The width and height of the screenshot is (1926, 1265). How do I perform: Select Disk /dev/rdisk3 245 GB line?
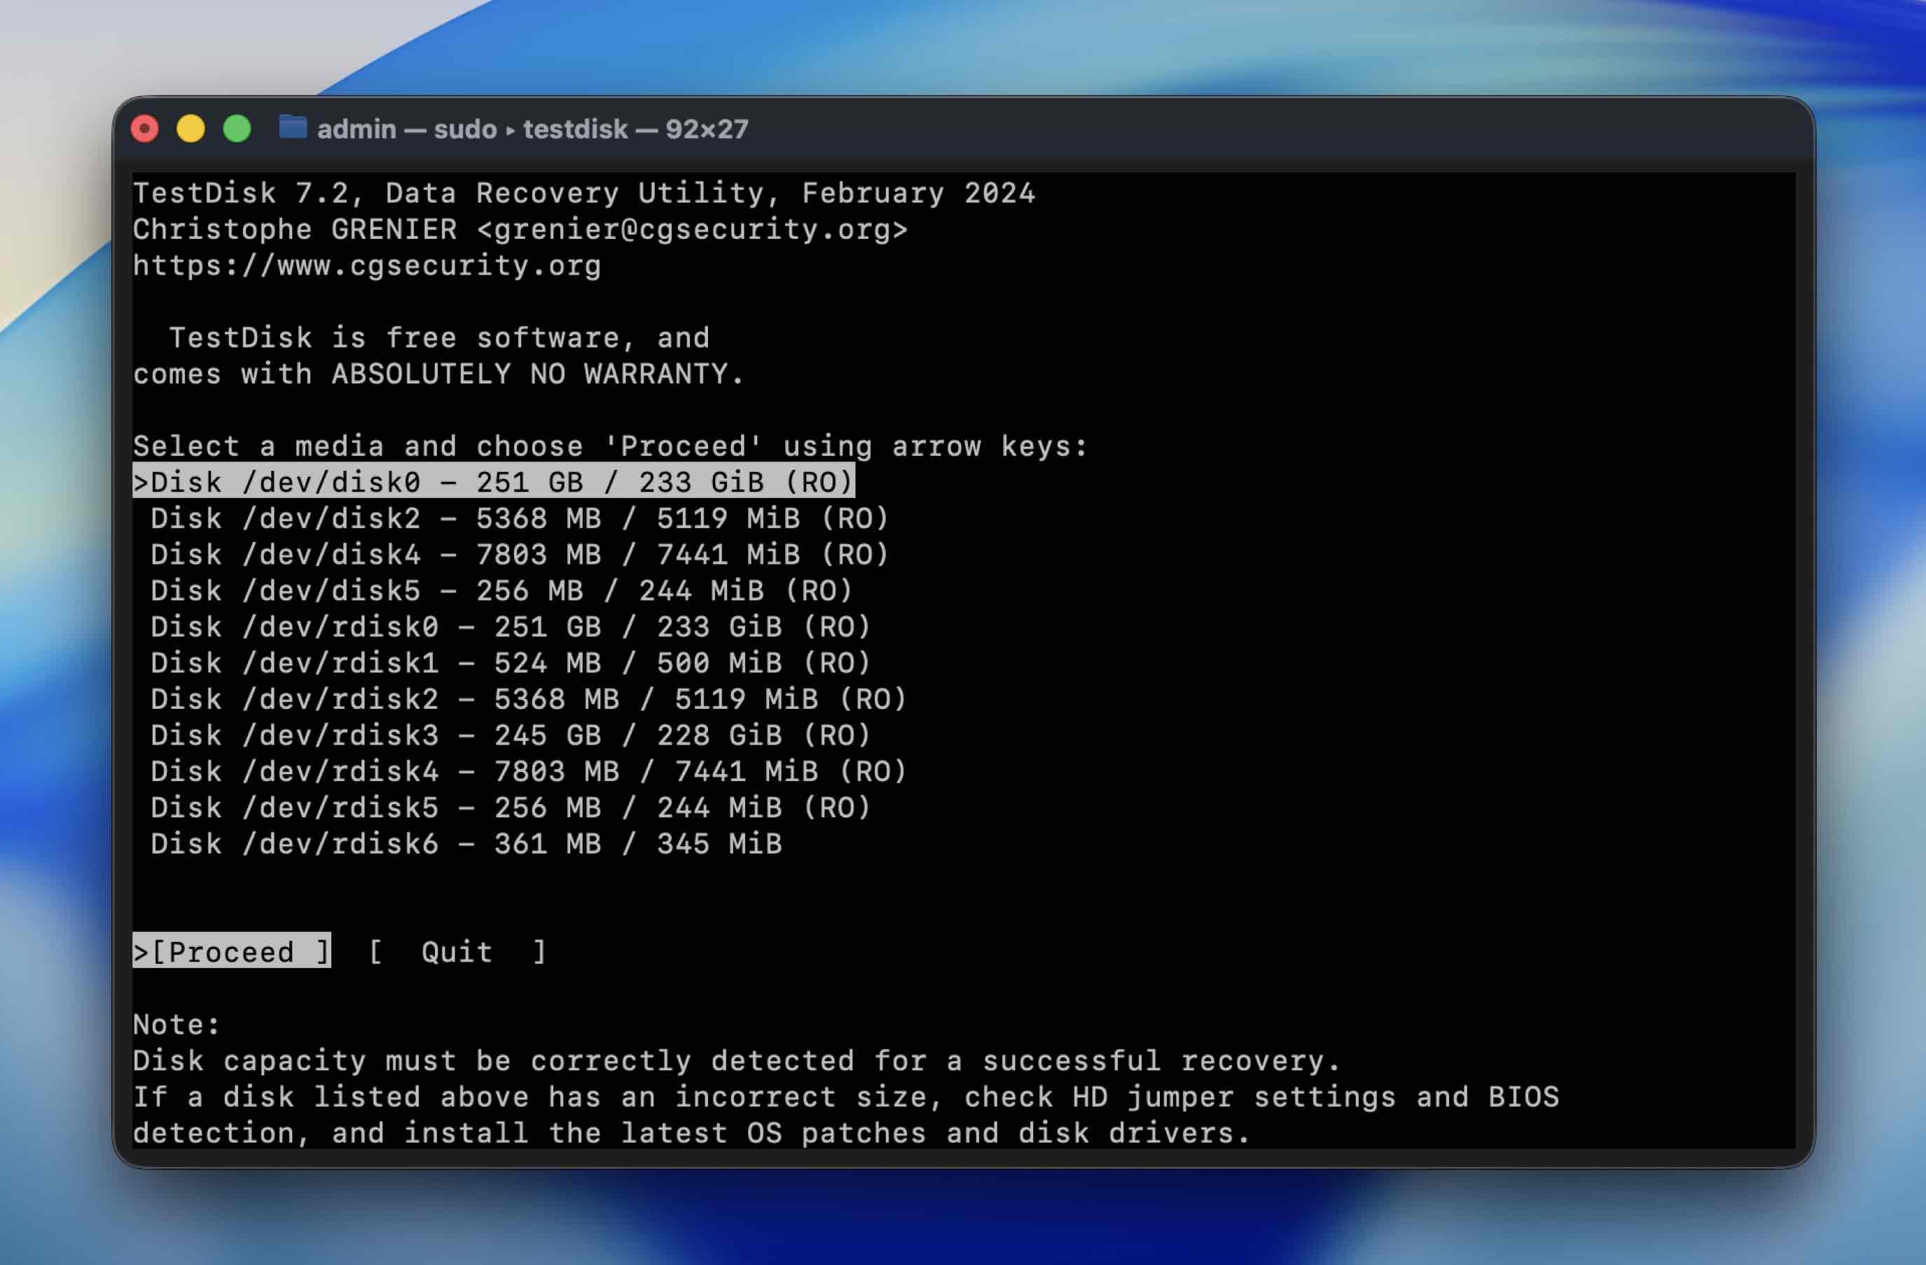coord(511,735)
